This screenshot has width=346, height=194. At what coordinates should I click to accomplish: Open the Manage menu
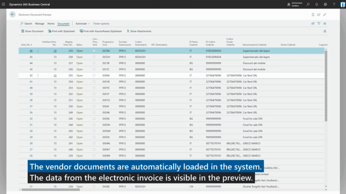pyautogui.click(x=40, y=23)
